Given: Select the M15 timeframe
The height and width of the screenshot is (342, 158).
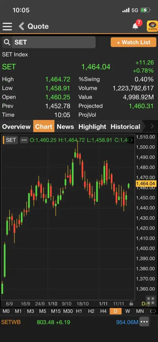Looking at the screenshot, I should pos(56,311).
